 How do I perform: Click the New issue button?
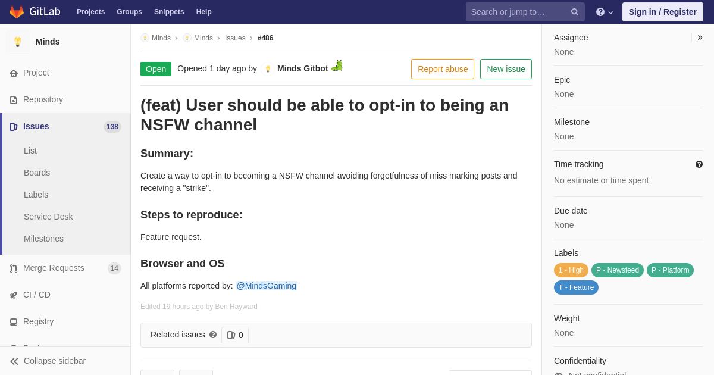tap(506, 69)
